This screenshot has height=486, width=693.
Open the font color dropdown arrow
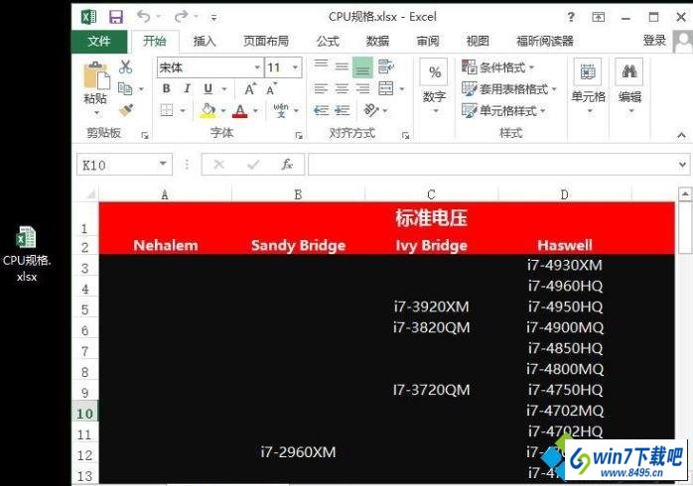(256, 111)
